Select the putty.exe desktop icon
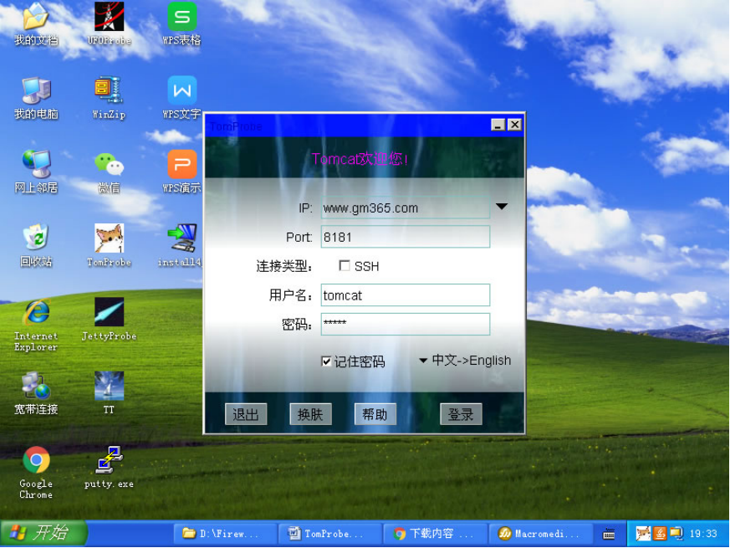 (109, 468)
